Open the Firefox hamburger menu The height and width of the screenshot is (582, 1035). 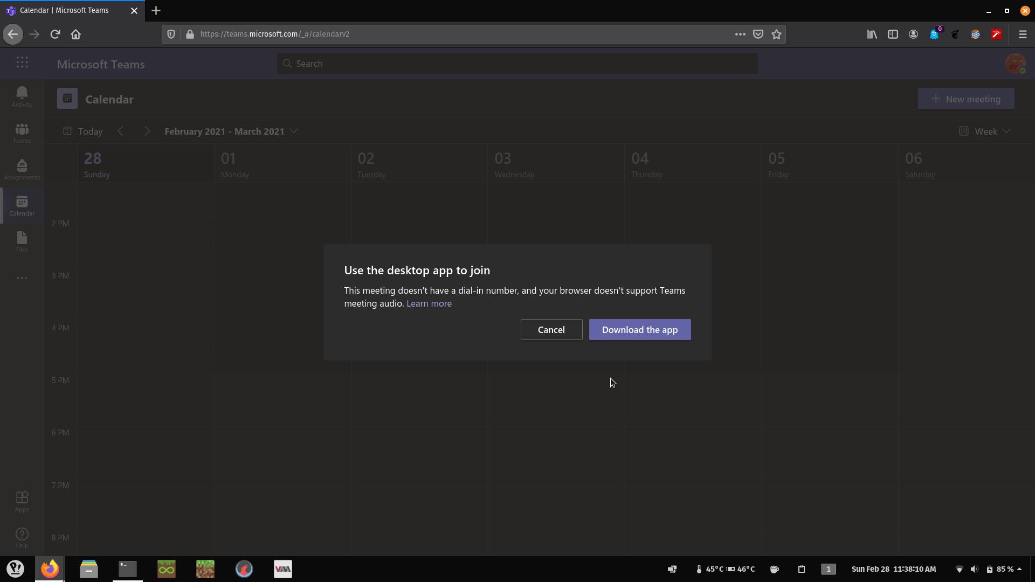1023,34
